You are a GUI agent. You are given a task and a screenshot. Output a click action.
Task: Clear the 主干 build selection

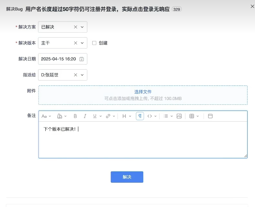[x=75, y=43]
